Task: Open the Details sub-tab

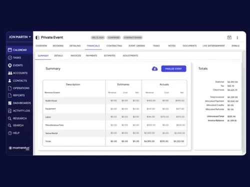Action: point(58,56)
